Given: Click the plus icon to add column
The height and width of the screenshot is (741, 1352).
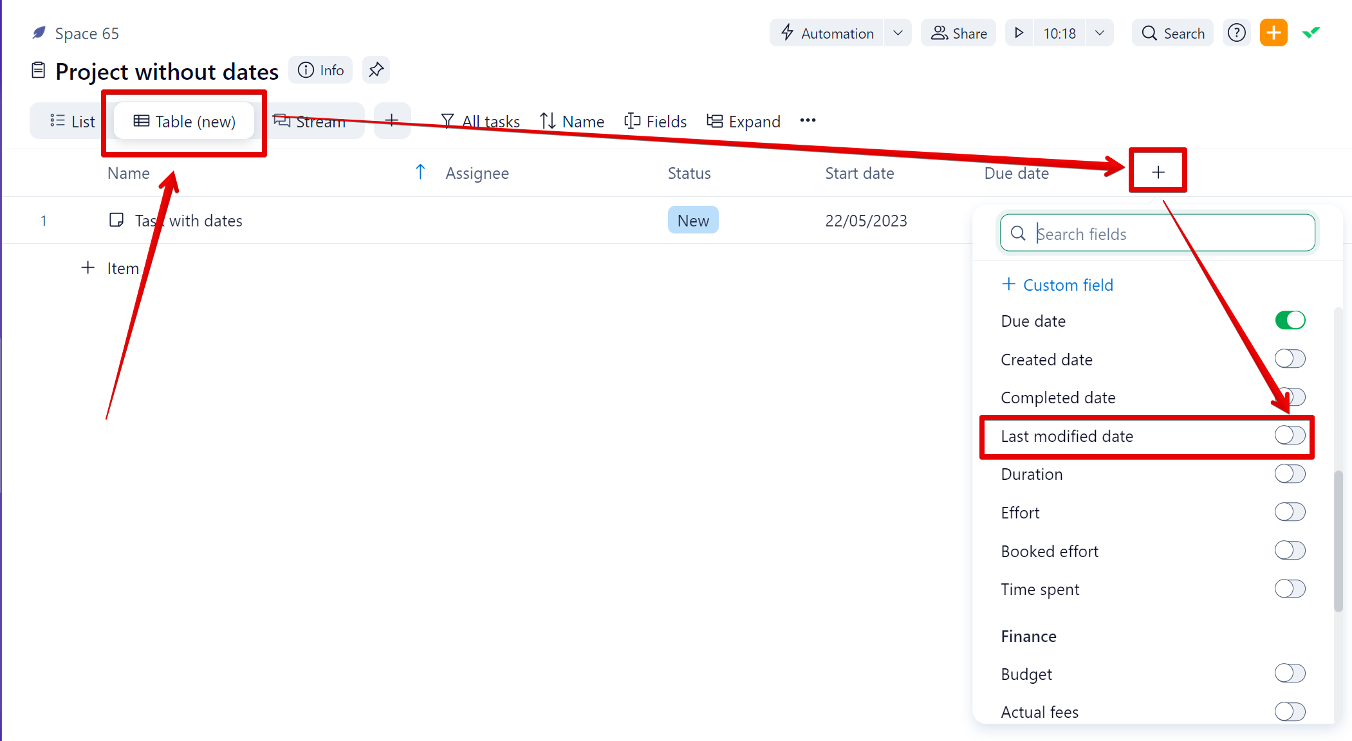Looking at the screenshot, I should coord(1158,172).
